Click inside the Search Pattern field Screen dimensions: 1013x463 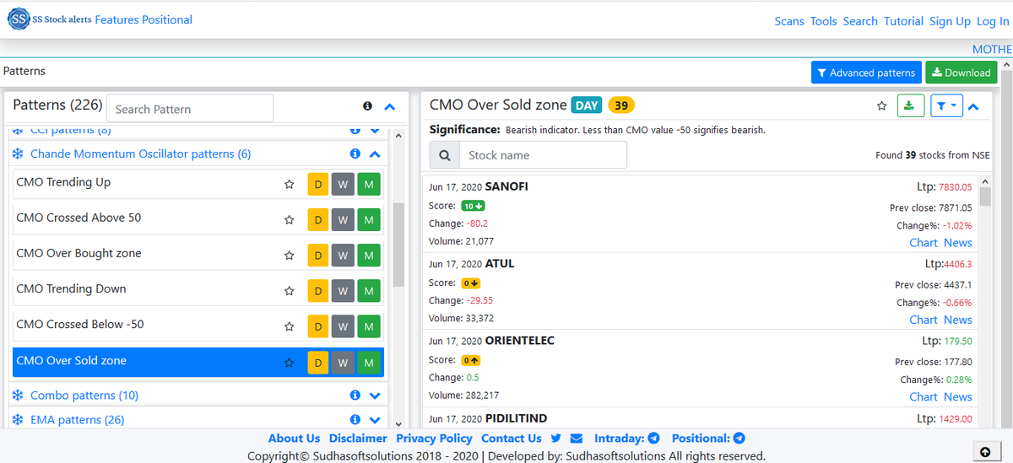coord(190,109)
